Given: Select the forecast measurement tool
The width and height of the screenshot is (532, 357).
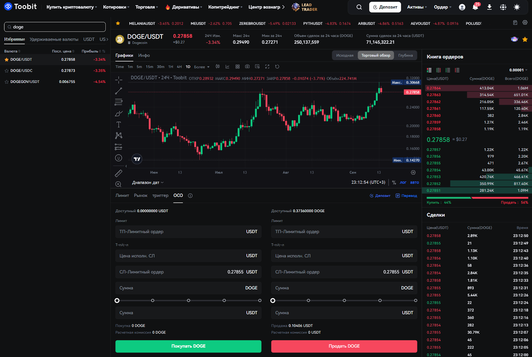Looking at the screenshot, I should click(119, 147).
